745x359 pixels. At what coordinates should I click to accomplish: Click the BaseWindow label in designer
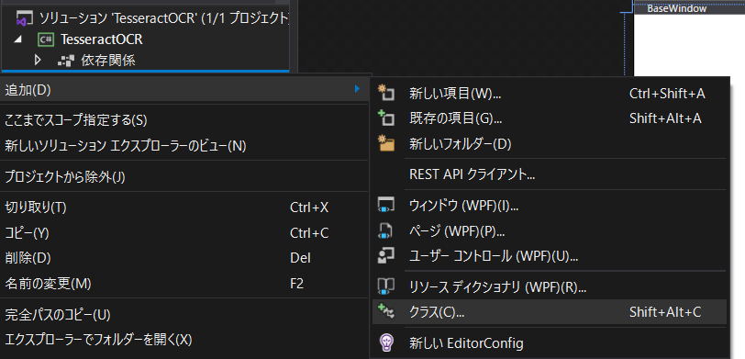(676, 8)
